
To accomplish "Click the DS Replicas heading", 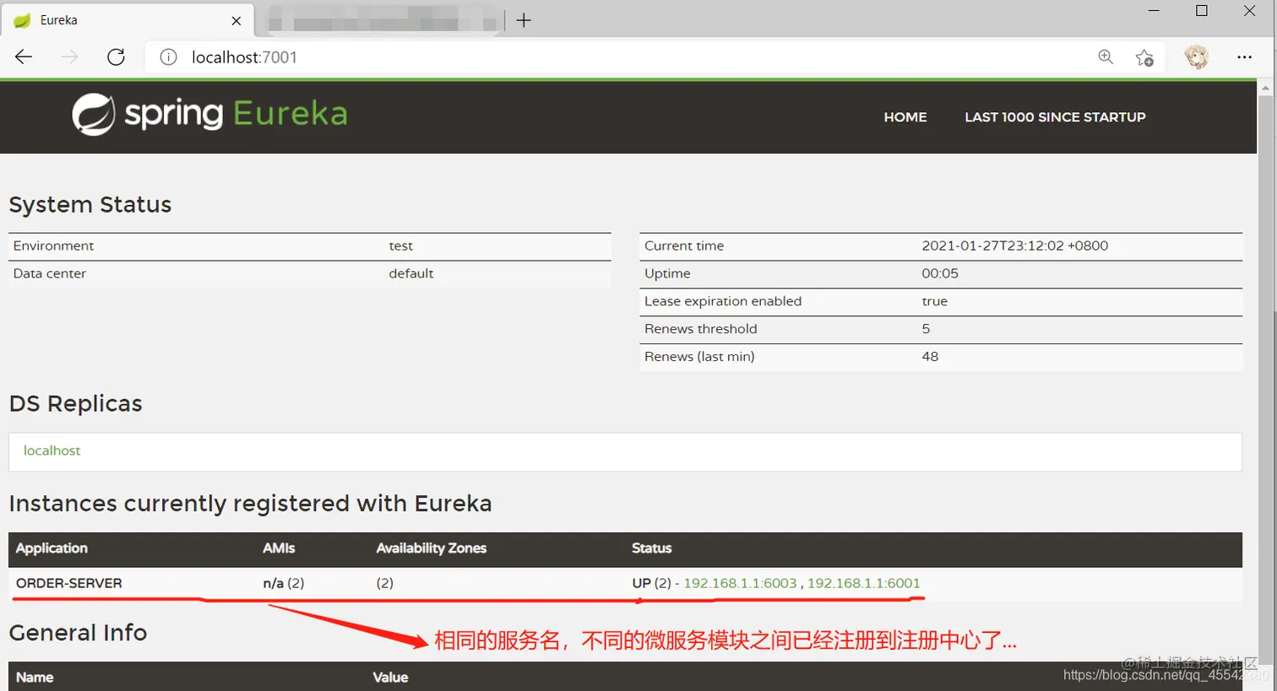I will (75, 404).
